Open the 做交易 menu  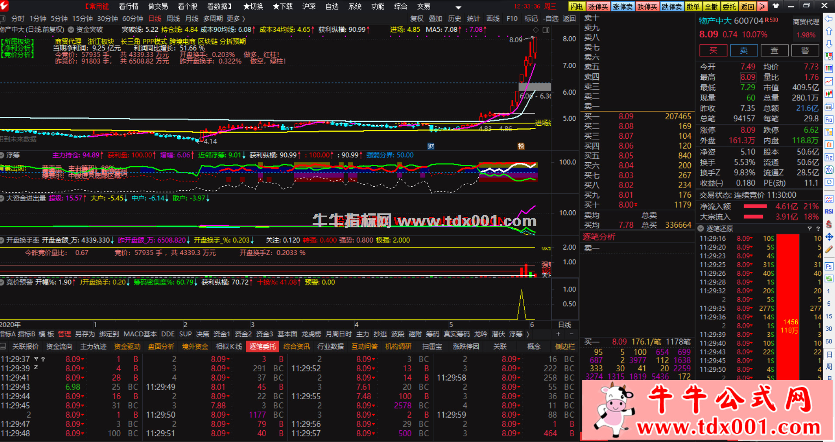pyautogui.click(x=158, y=7)
